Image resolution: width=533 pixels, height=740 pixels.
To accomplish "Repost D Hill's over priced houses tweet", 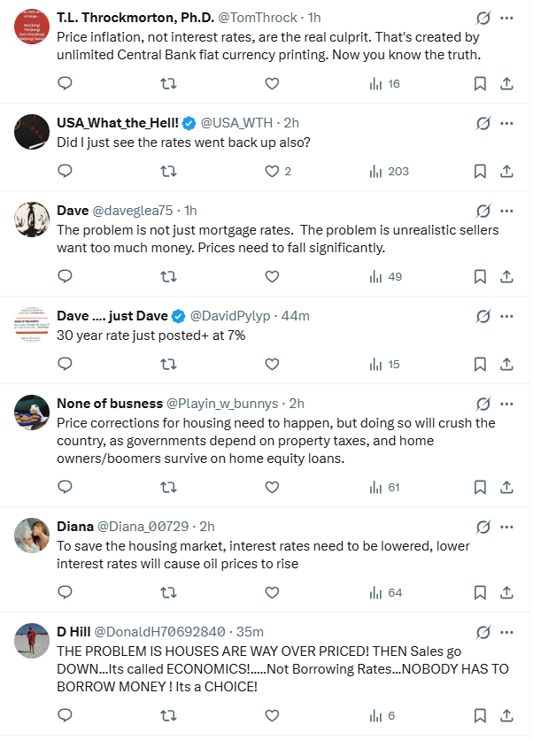I will pos(167,715).
